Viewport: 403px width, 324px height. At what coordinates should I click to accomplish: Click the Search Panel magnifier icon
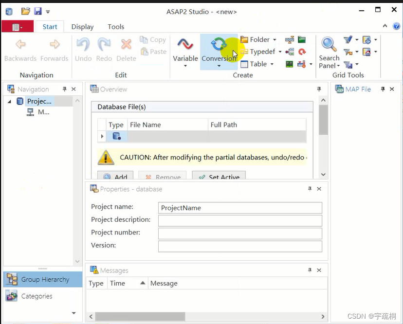pos(329,44)
